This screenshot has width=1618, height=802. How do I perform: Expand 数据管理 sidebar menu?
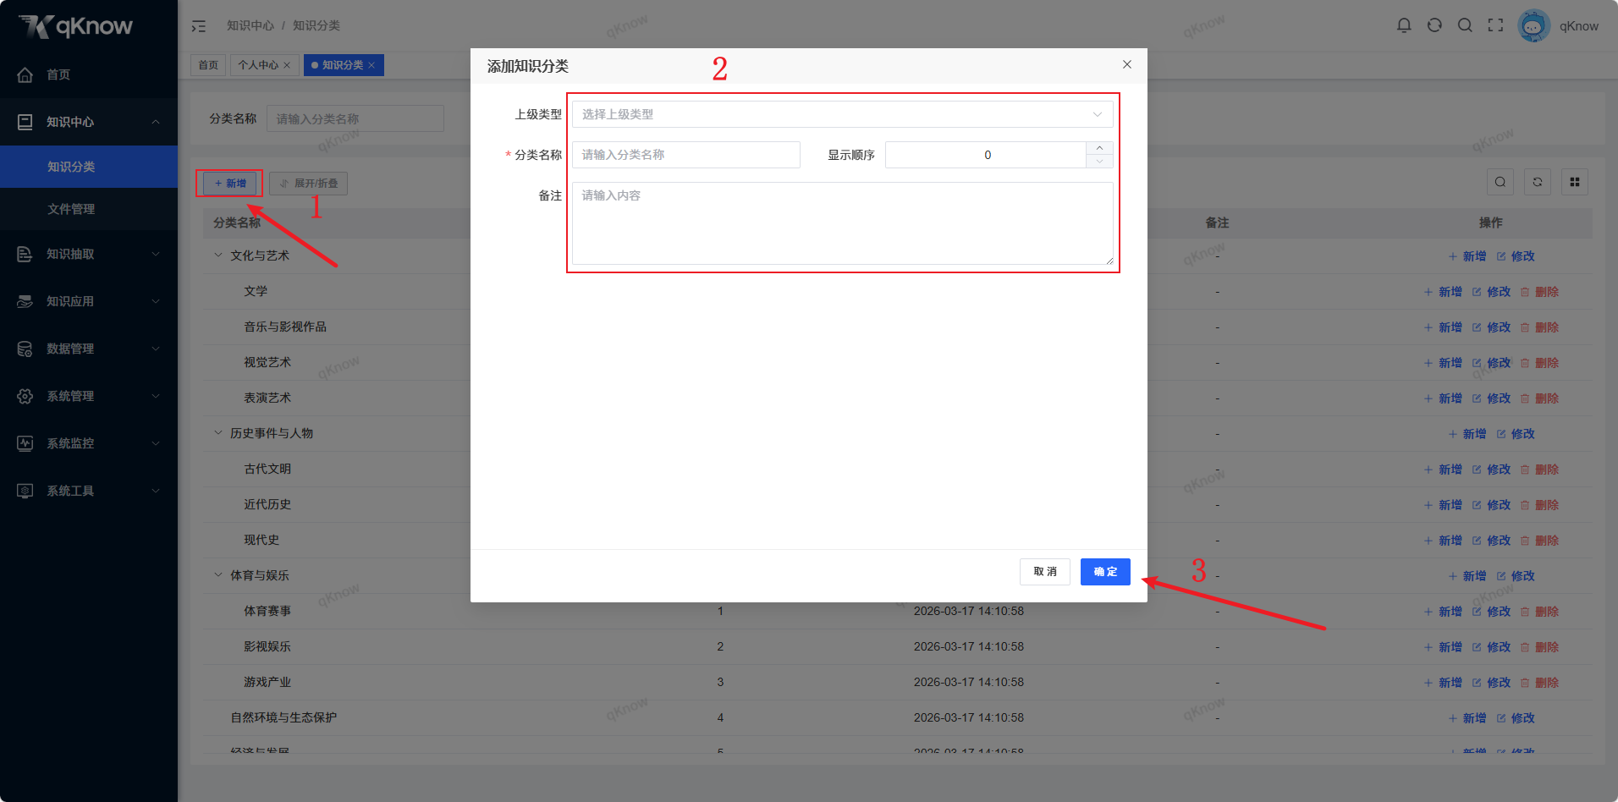click(x=89, y=349)
